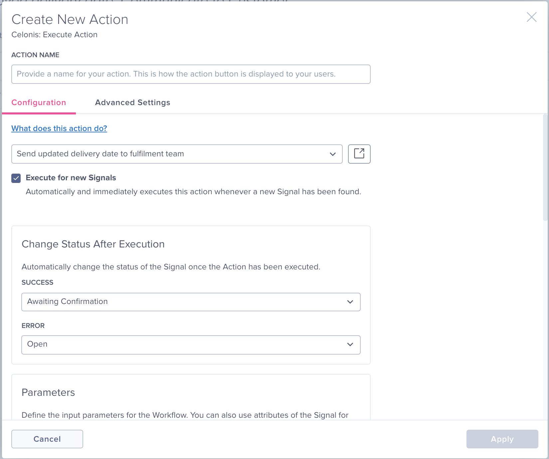The width and height of the screenshot is (549, 459).
Task: Click the 'Change Status After Execution' heading
Action: (93, 244)
